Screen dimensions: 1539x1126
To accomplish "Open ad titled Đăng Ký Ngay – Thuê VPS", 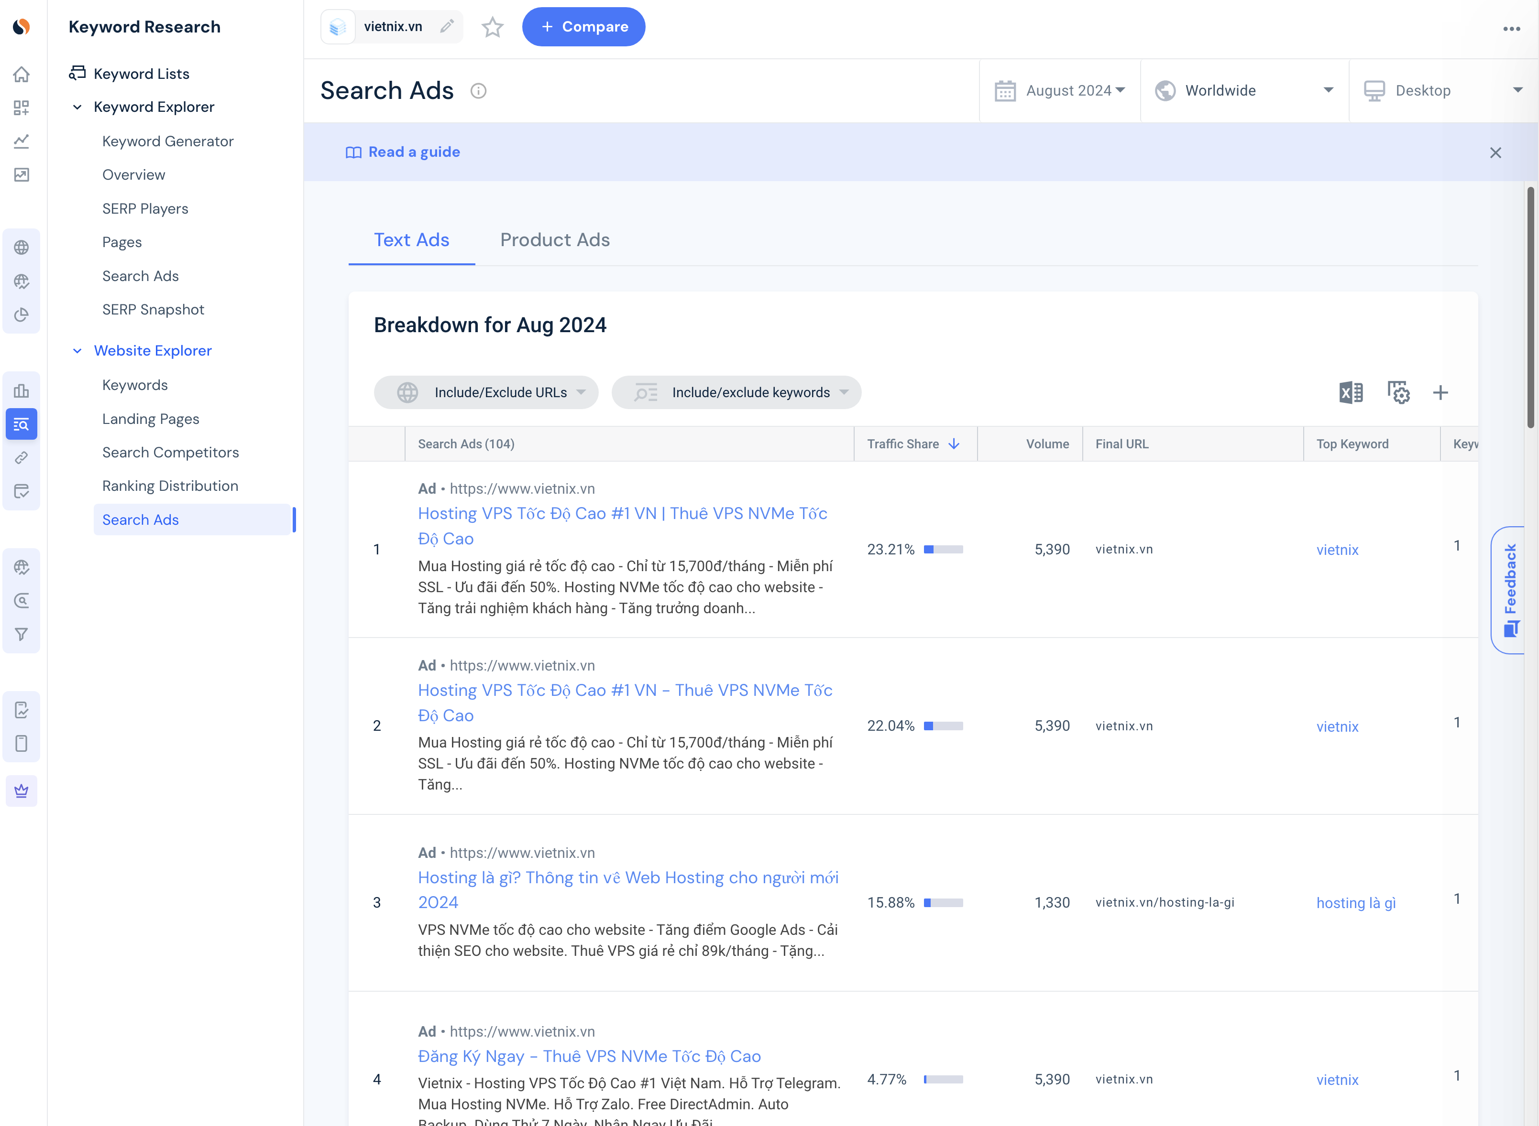I will pyautogui.click(x=589, y=1057).
